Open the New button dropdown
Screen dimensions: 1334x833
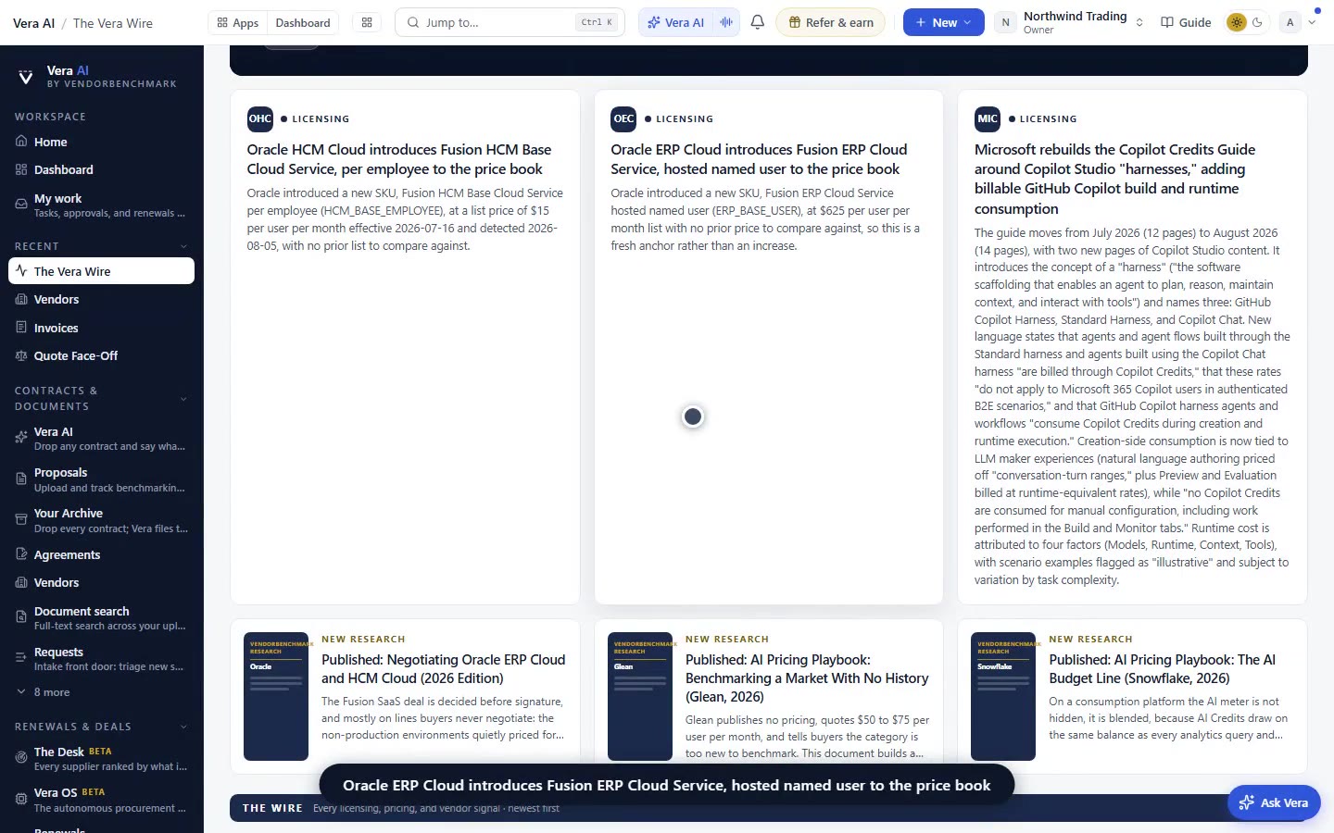(943, 22)
